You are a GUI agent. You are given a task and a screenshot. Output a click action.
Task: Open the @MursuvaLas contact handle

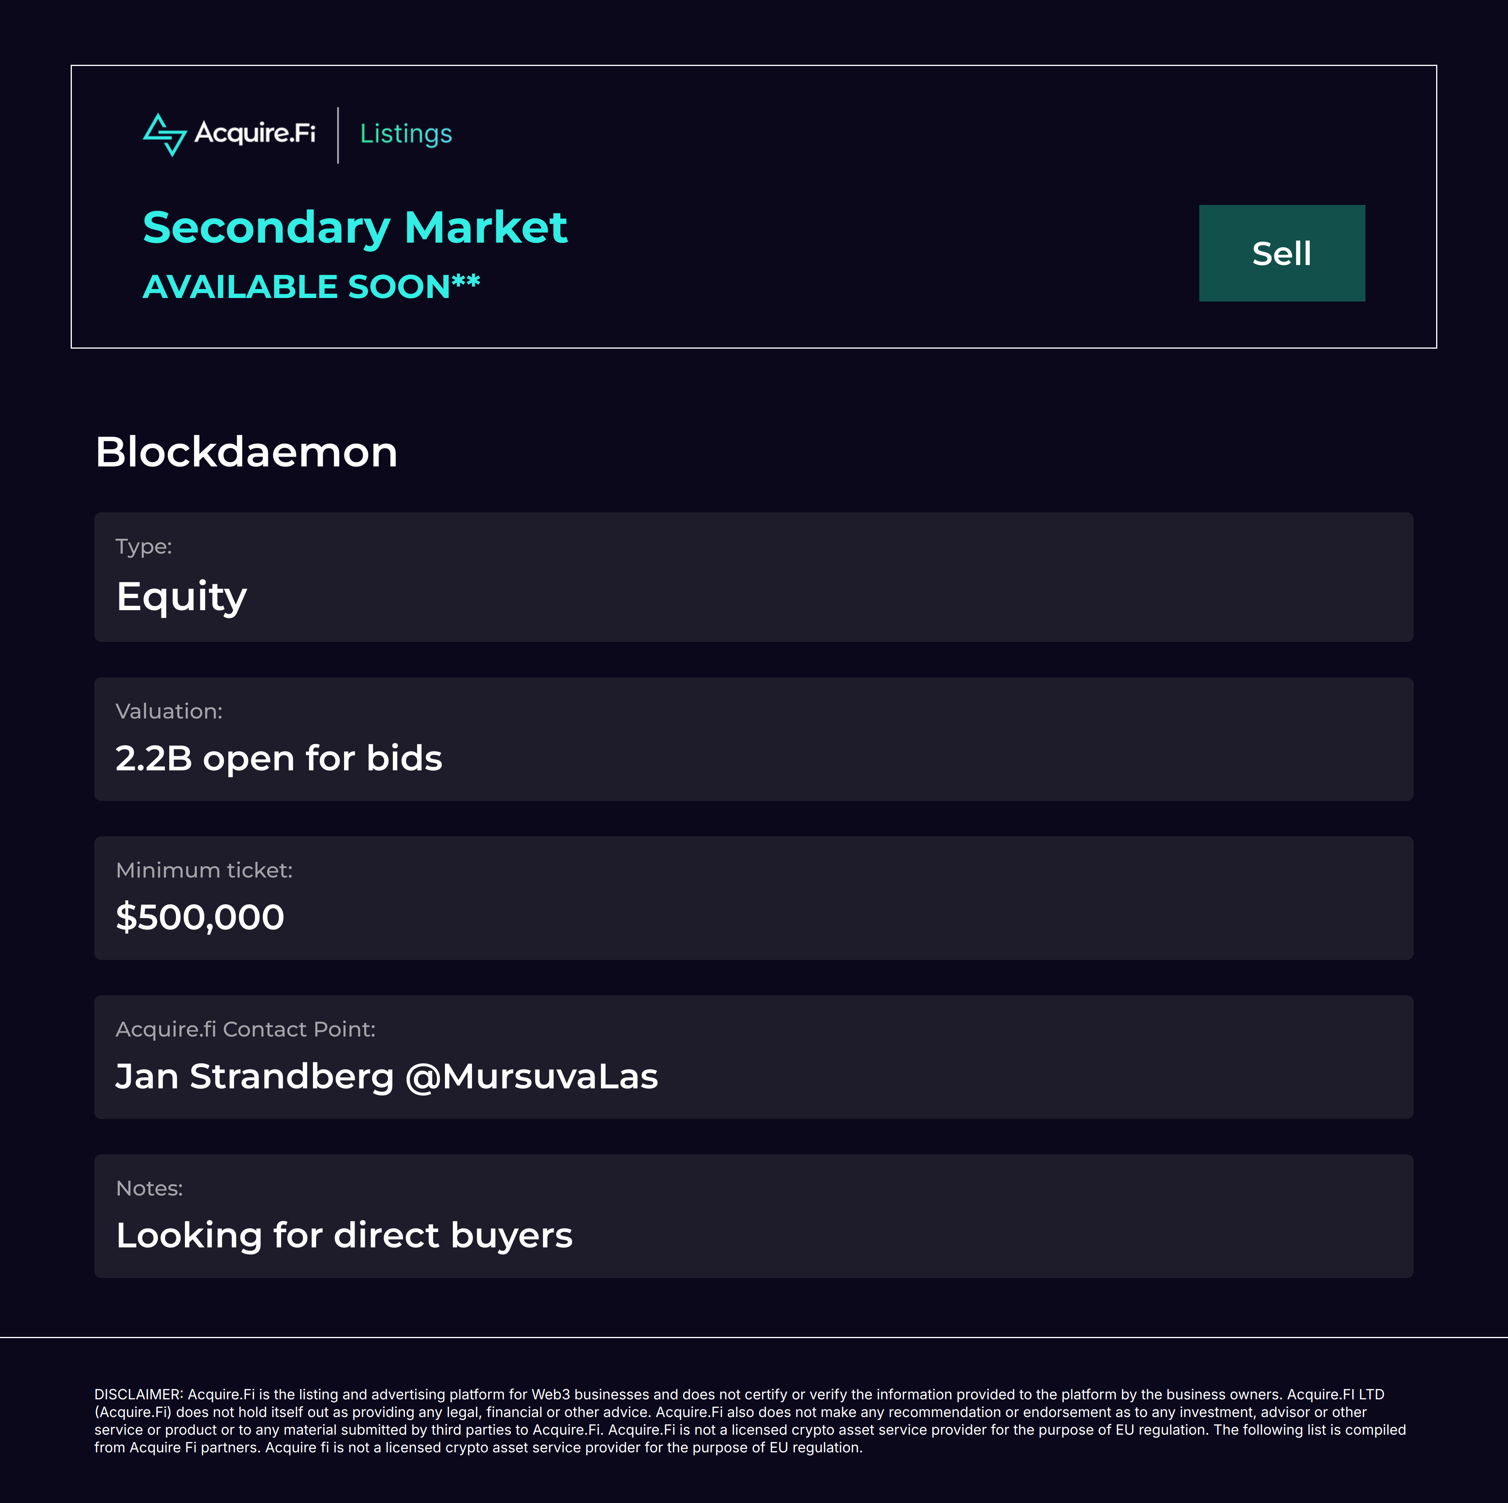pos(532,1076)
